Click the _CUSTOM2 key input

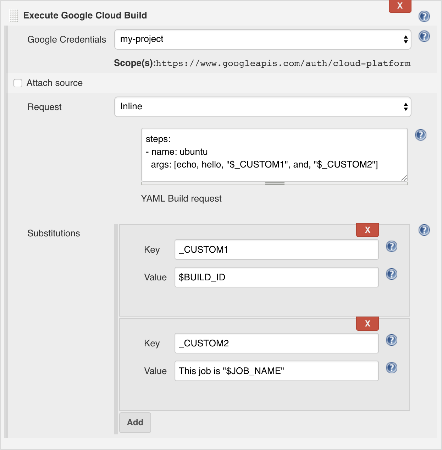277,343
